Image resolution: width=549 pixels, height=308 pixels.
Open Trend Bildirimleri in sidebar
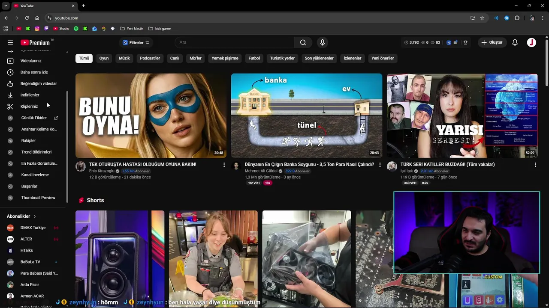pos(34,152)
